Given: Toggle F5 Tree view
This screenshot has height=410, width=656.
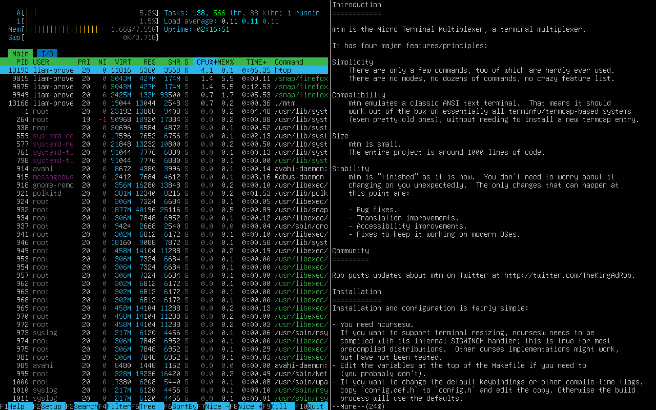Looking at the screenshot, I should (148, 406).
